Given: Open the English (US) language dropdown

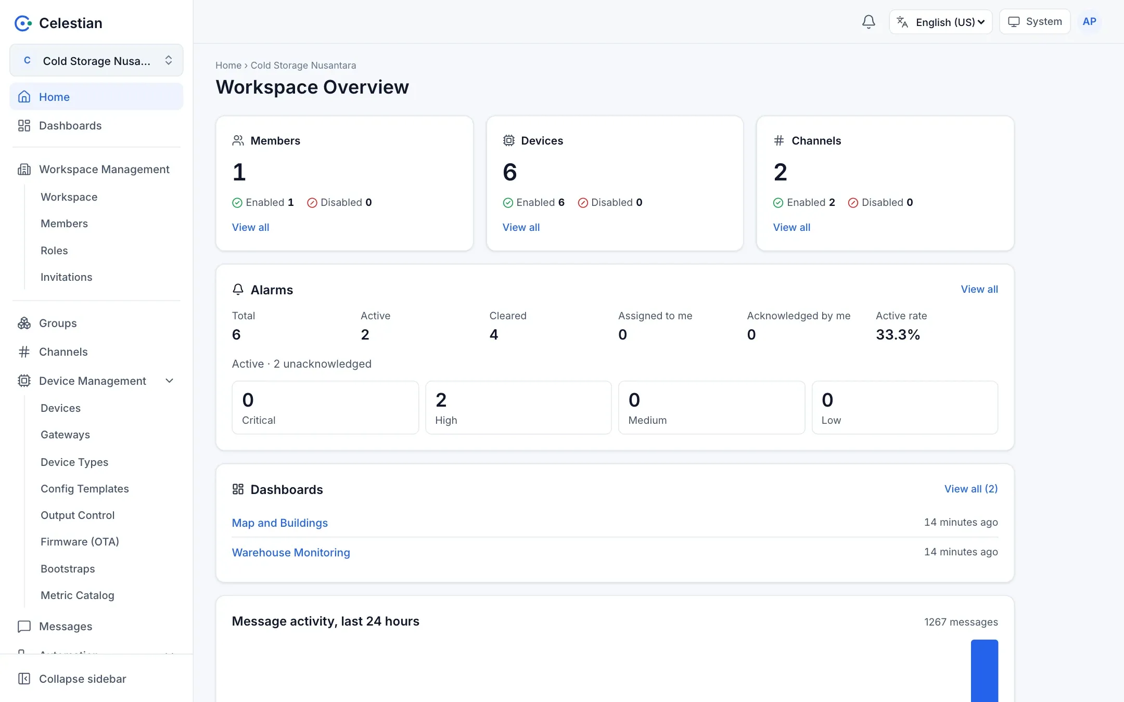Looking at the screenshot, I should tap(941, 22).
